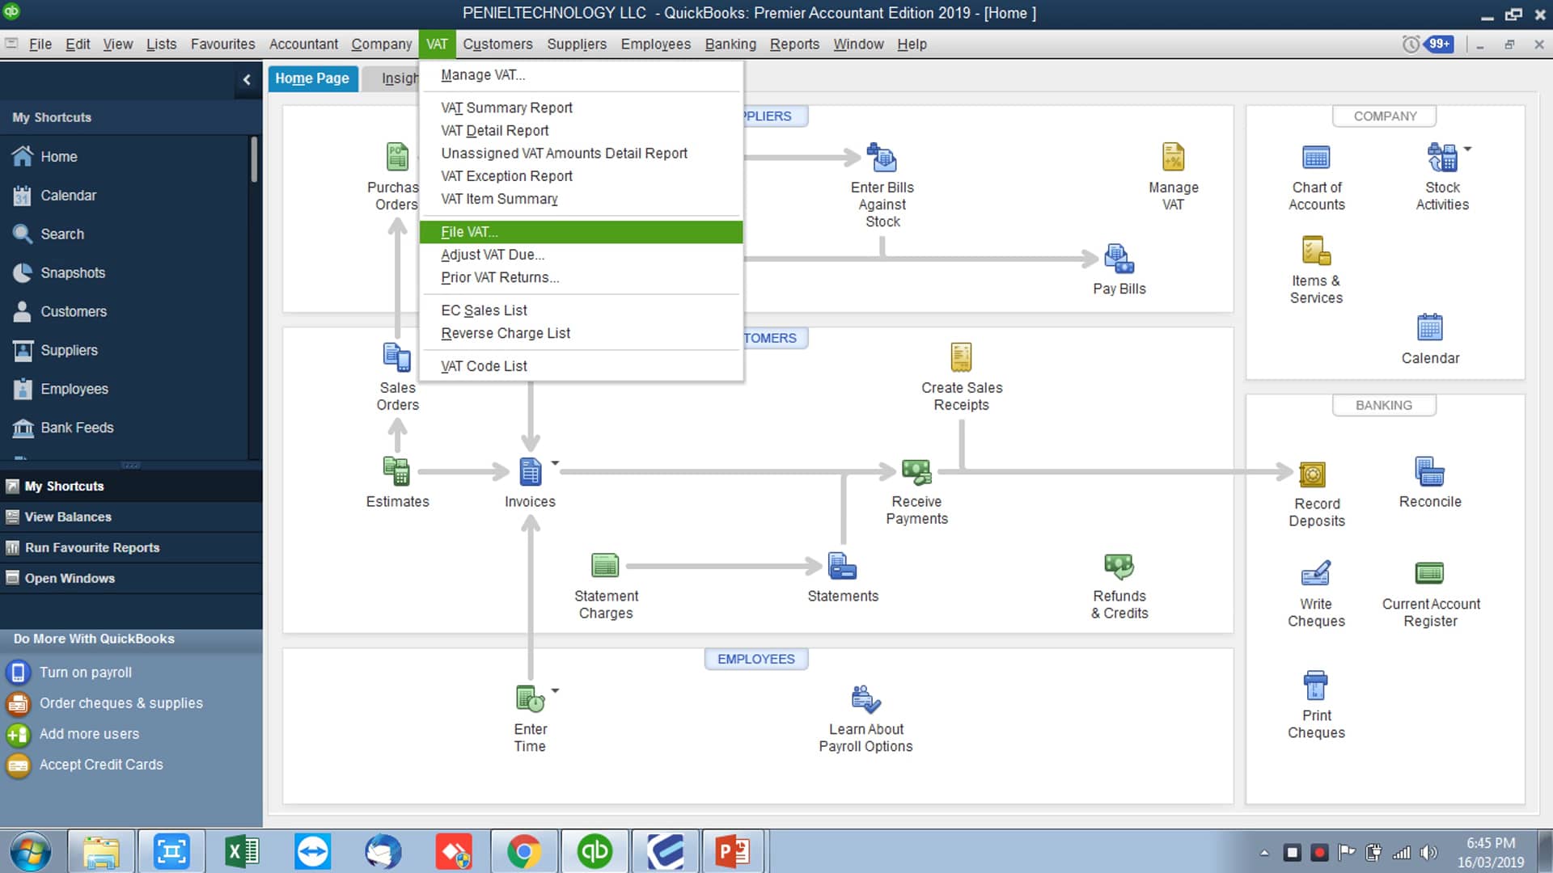Click the Sales Orders icon
Image resolution: width=1553 pixels, height=873 pixels.
397,357
